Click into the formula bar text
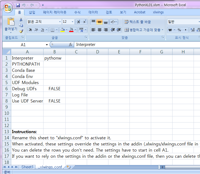 86,45
